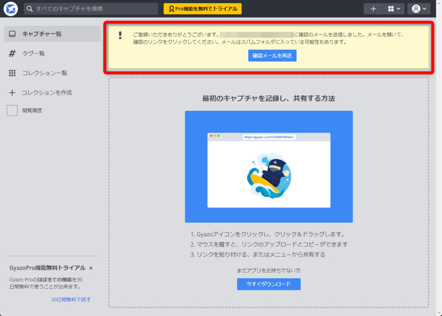Click the + upload icon in top toolbar
Image resolution: width=442 pixels, height=316 pixels.
(373, 8)
